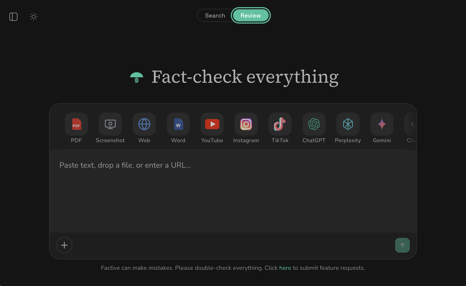The height and width of the screenshot is (286, 466).
Task: Select the Review tab
Action: [251, 15]
